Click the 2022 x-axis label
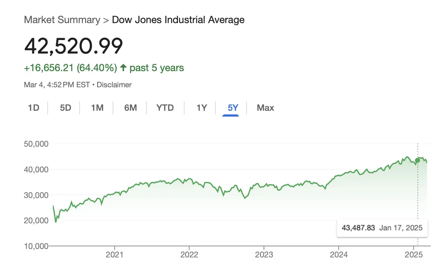 coord(189,255)
